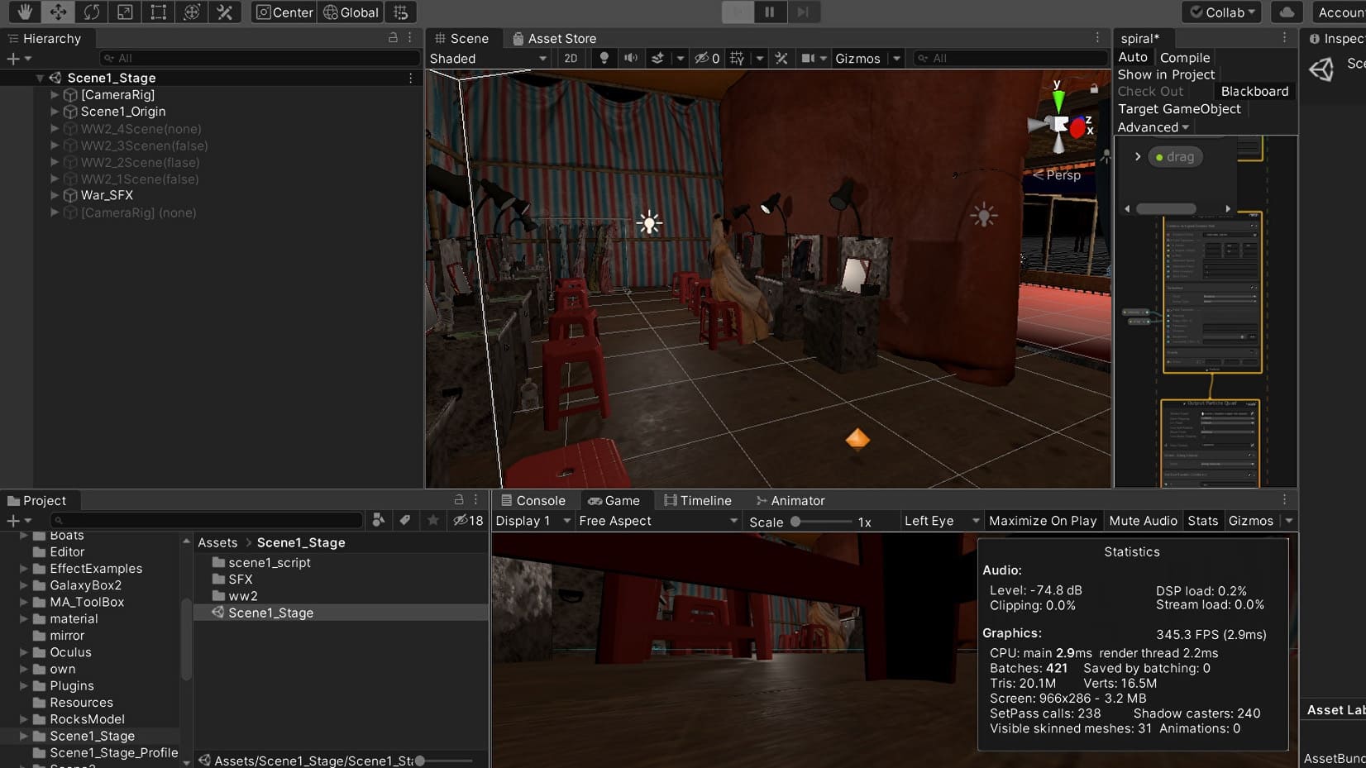Open Collab dropdown
Screen dimensions: 1366x768
(x=1223, y=12)
